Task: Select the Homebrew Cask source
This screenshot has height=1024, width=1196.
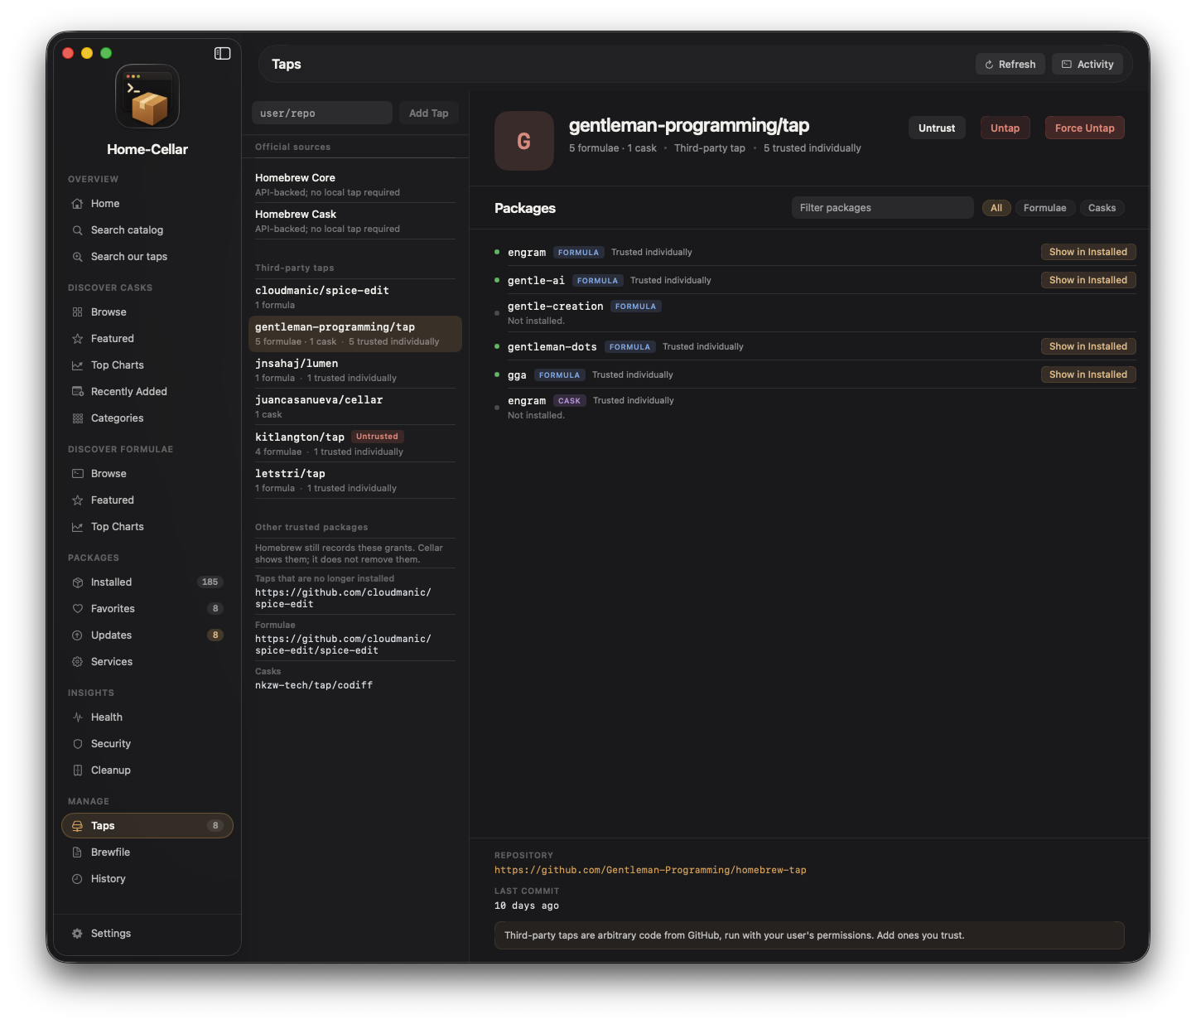Action: pos(355,221)
